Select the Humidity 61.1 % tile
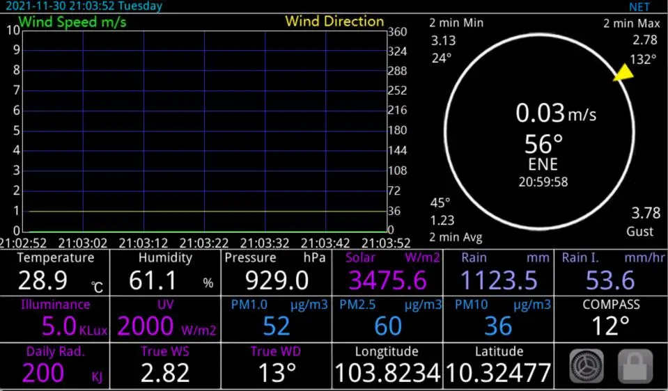Viewport: 668px width, 391px height. [x=166, y=272]
